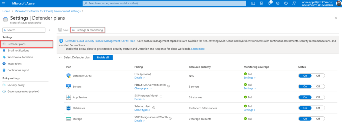Viewport: 342px width, 124px height.
Task: Open Details link for App Service pricing
Action: coord(140,99)
